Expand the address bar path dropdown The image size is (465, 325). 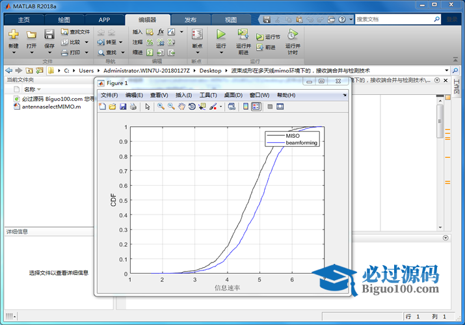click(x=446, y=70)
